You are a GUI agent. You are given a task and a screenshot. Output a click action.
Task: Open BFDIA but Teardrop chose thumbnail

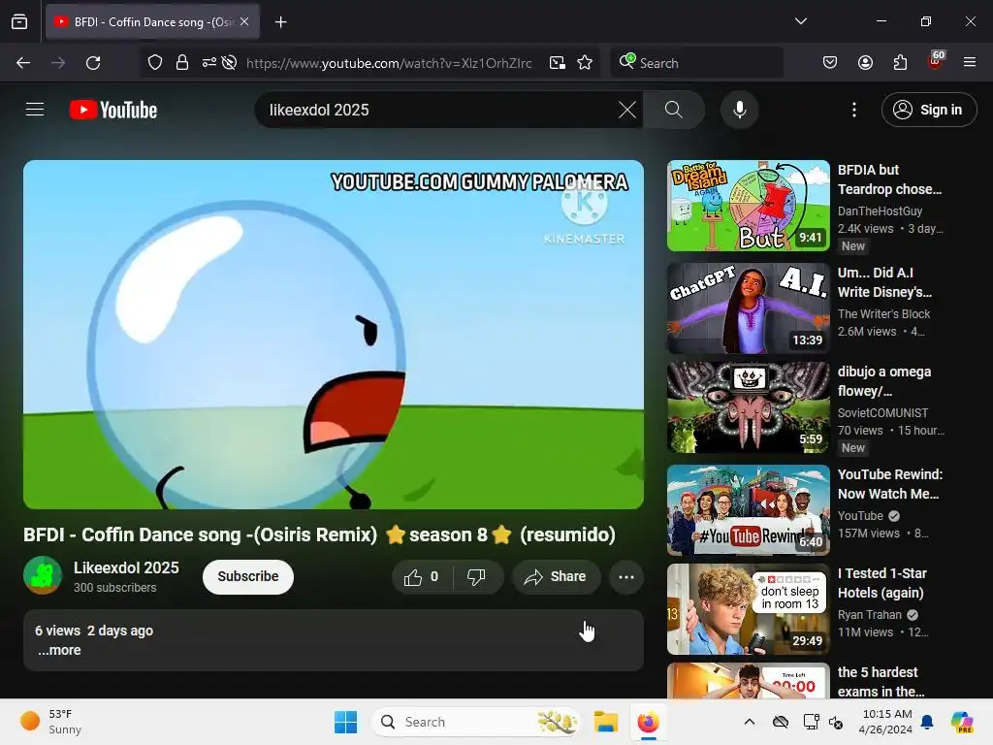748,206
